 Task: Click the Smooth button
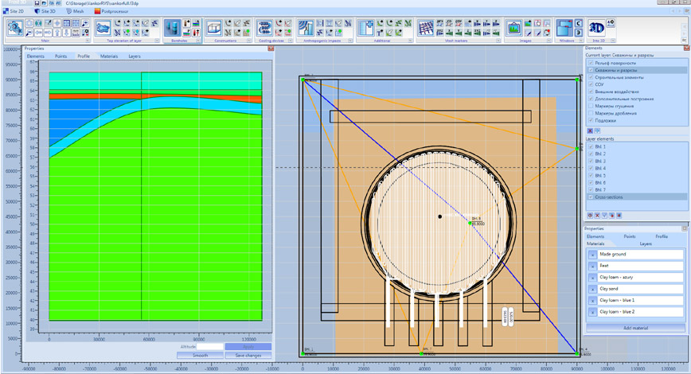pos(200,355)
